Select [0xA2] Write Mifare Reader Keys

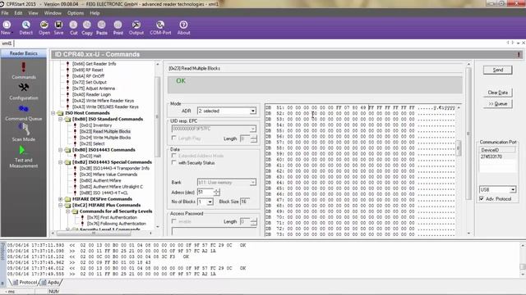tap(103, 100)
